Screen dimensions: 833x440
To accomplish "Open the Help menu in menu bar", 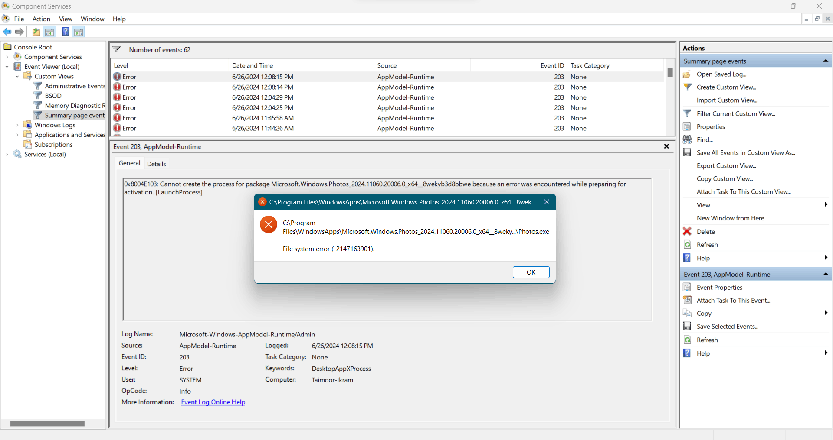I will coord(119,19).
